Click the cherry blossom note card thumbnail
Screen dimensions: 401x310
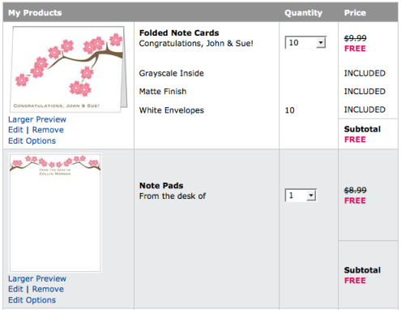(68, 69)
